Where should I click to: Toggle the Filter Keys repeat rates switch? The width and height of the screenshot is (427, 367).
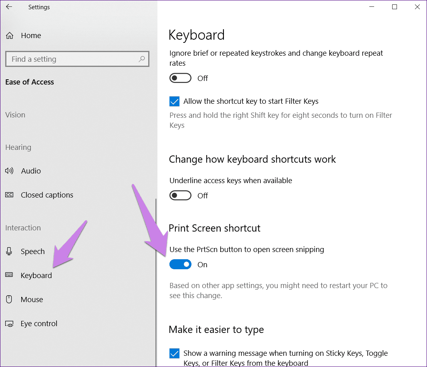(x=180, y=78)
